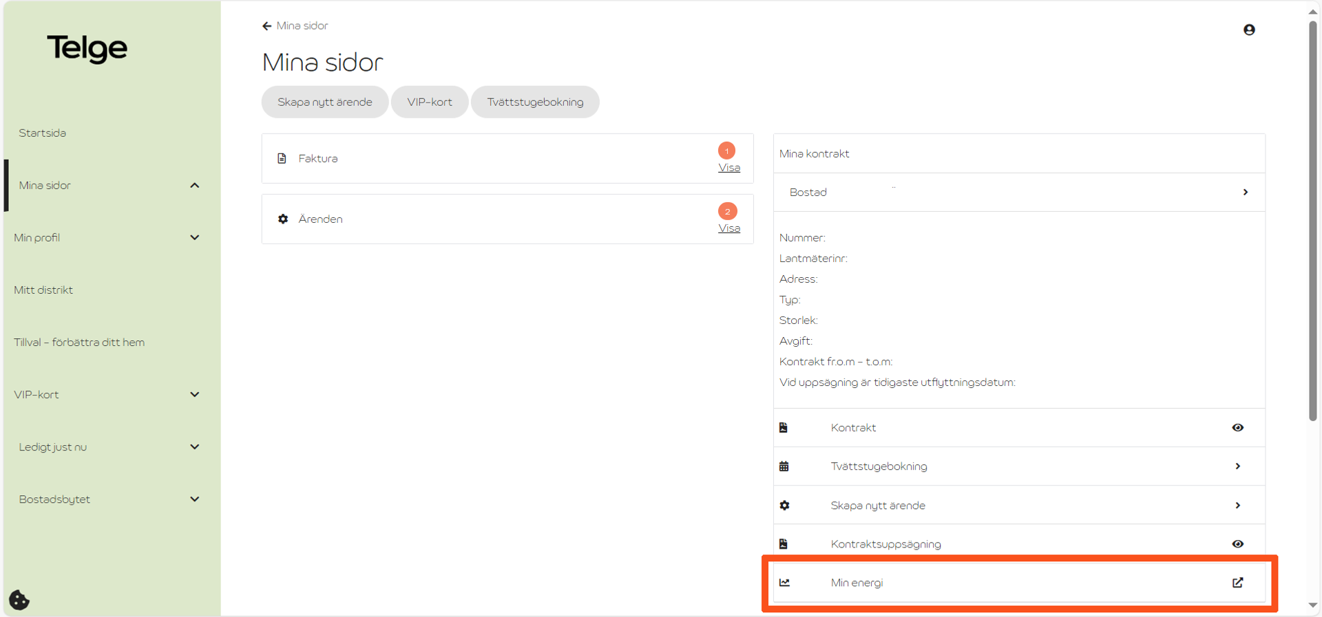
Task: Click the Ärenden notification badge
Action: tap(727, 211)
